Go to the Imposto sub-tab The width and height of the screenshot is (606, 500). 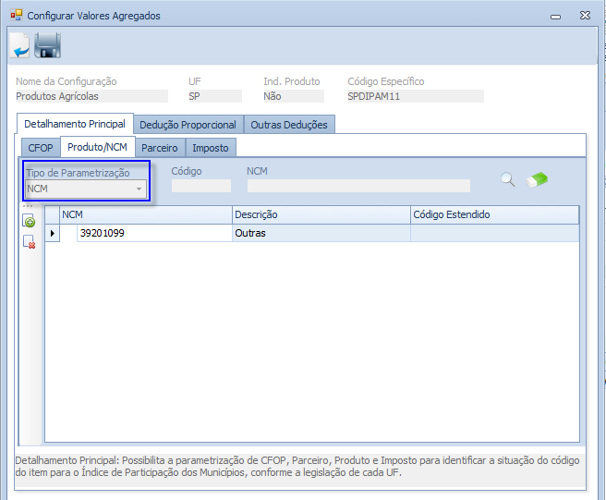tap(211, 148)
